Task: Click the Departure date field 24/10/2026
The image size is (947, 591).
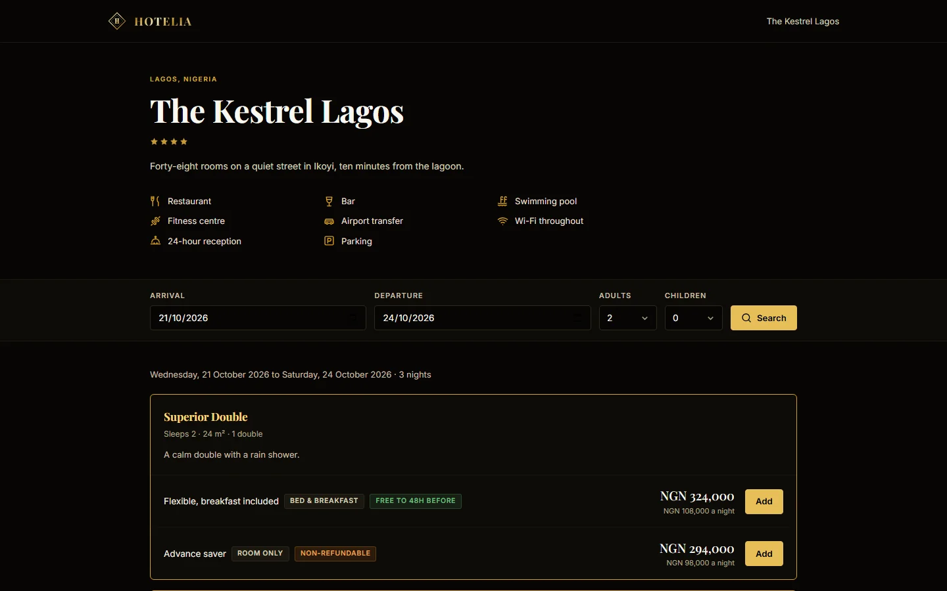Action: (x=482, y=318)
